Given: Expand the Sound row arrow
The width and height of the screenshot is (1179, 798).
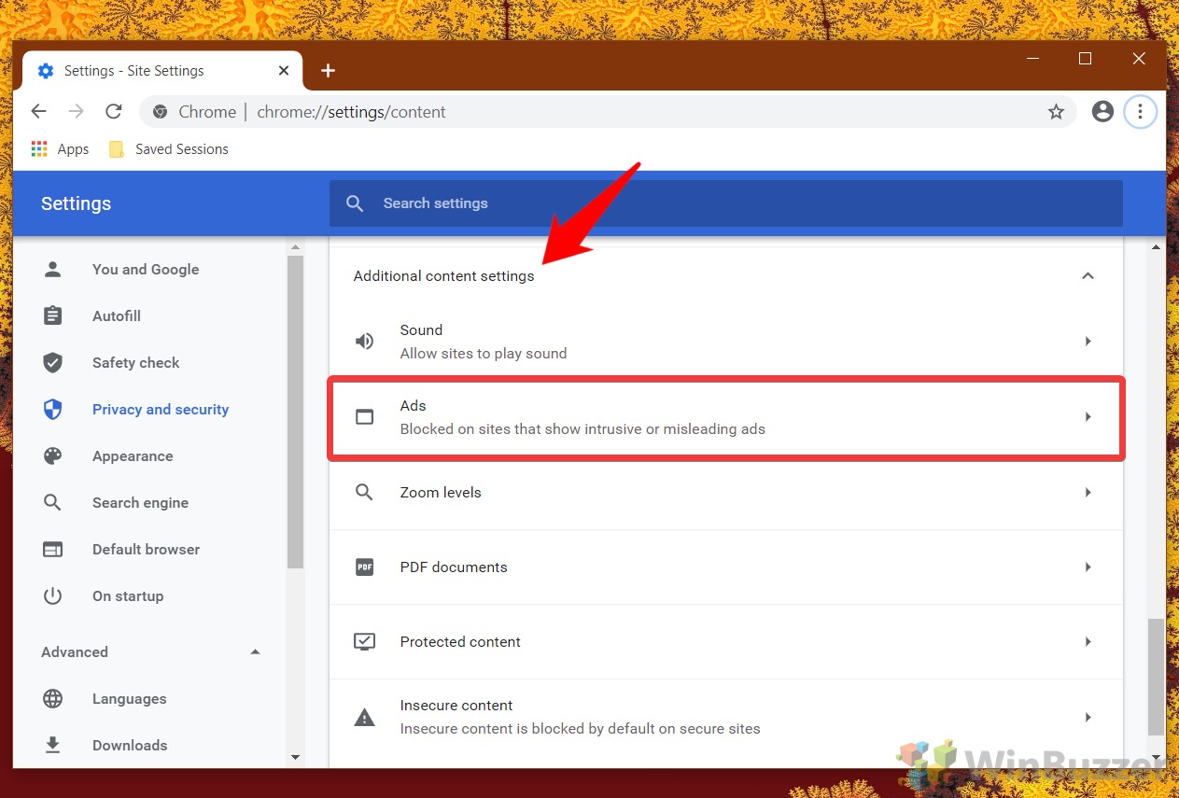Looking at the screenshot, I should click(1088, 342).
